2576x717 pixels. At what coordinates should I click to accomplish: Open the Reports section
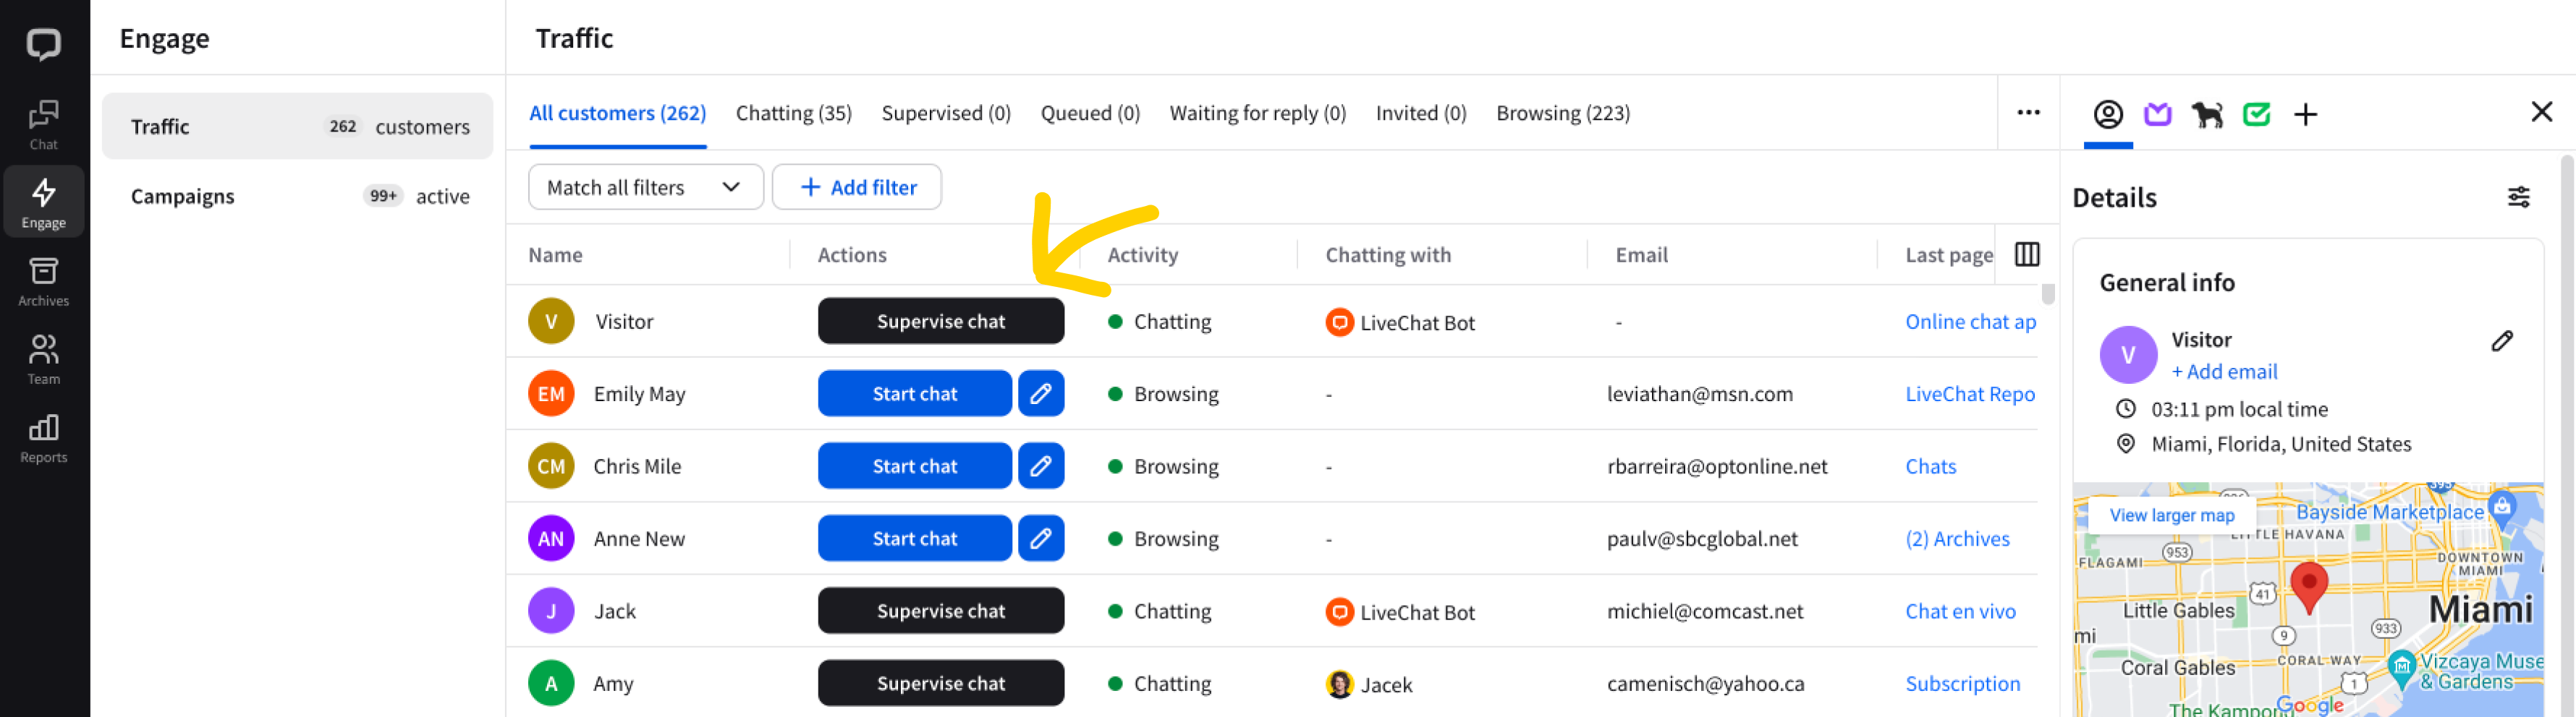43,439
